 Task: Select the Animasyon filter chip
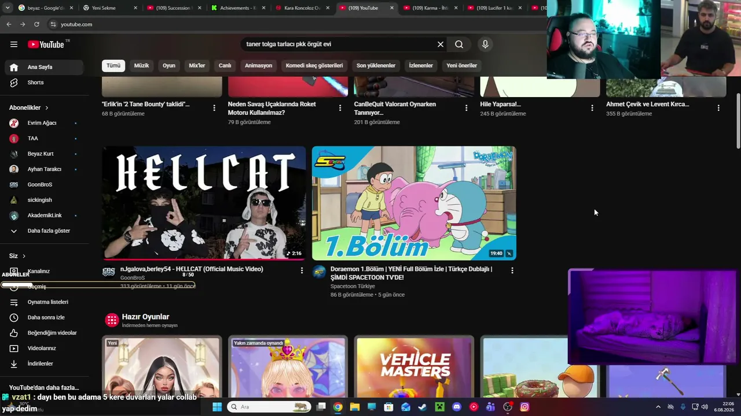point(259,65)
